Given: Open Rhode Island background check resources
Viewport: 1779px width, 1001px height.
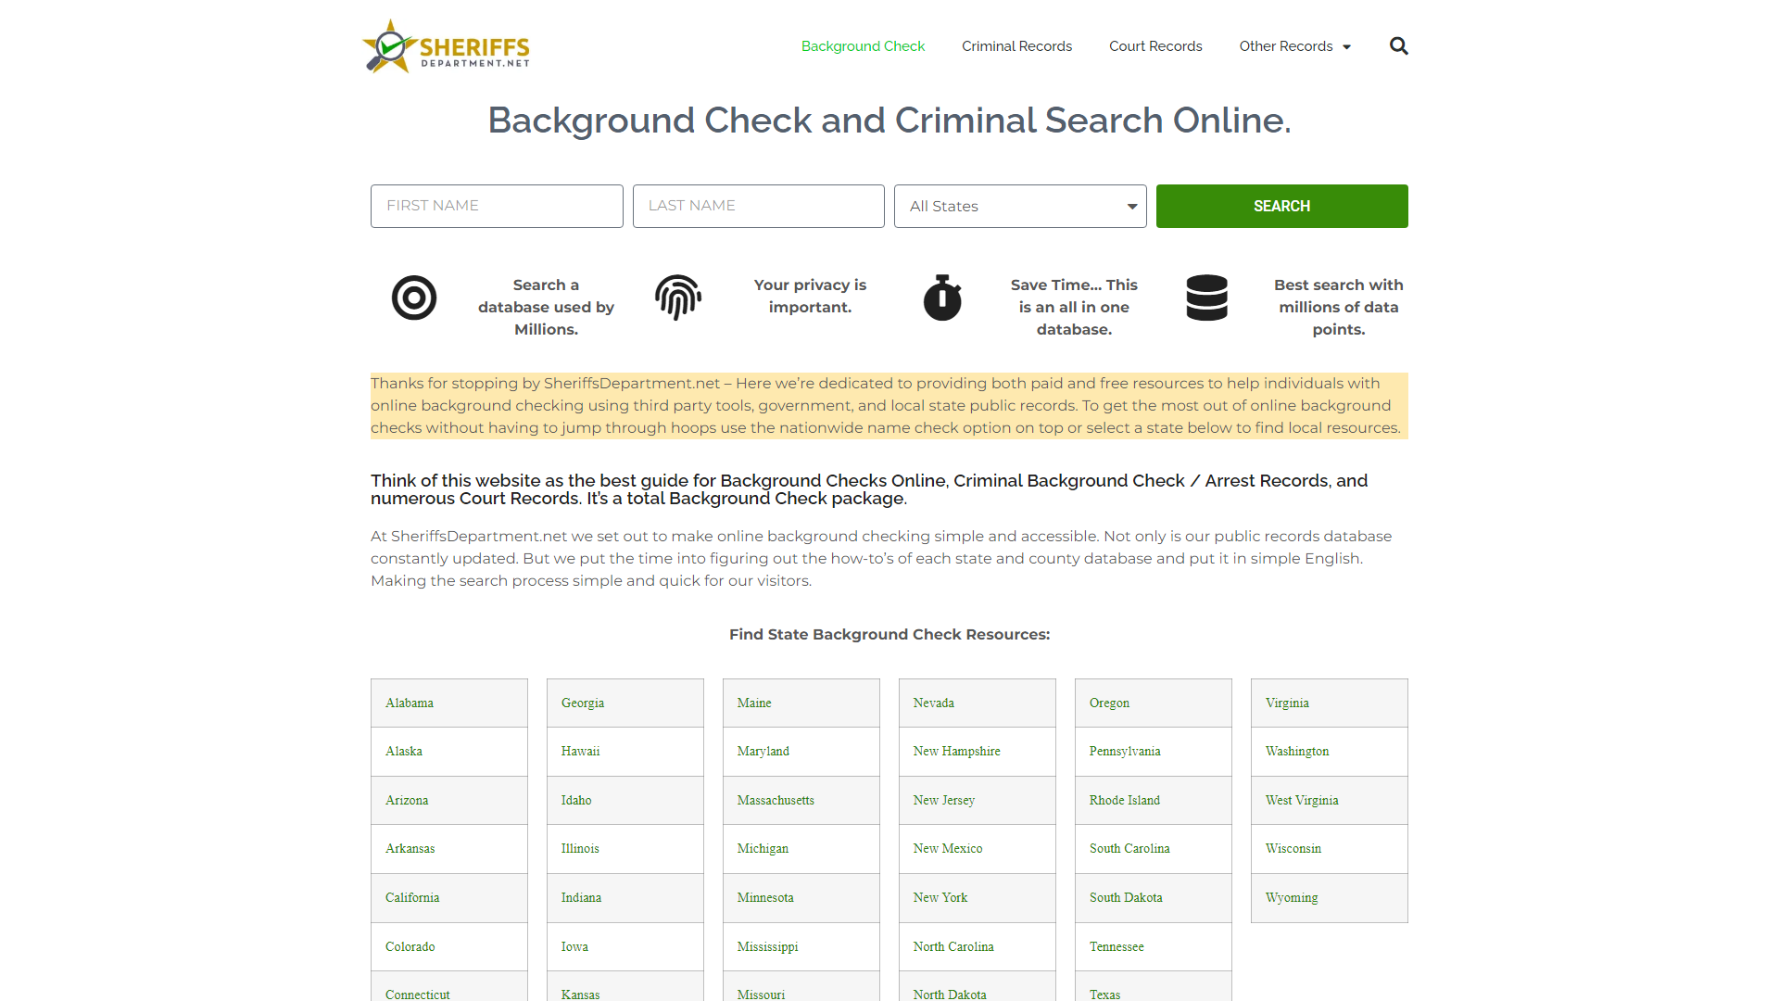Looking at the screenshot, I should 1124,801.
